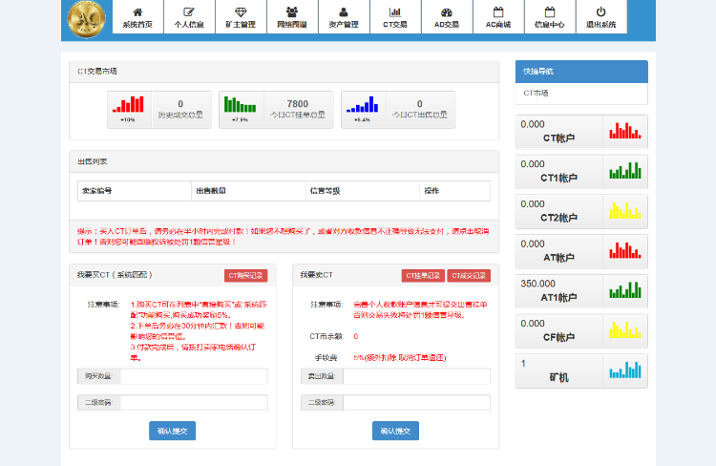Open the CT市场 quick navigation link

pos(536,94)
